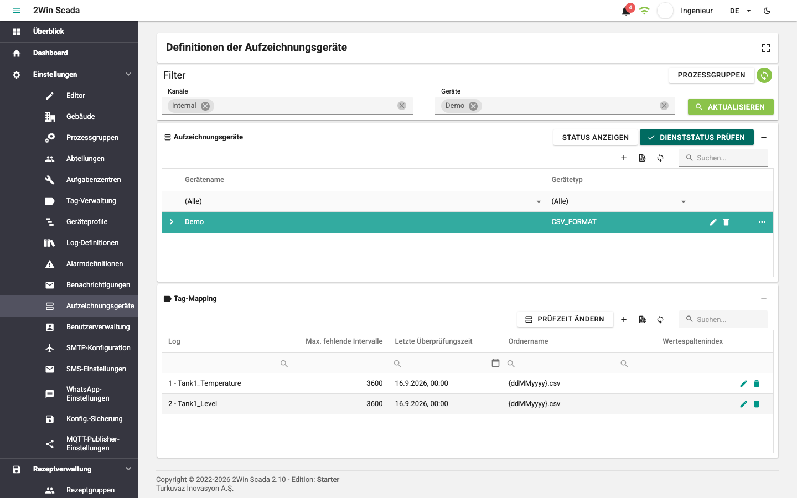Remove the Internal chip from Kanäle
The height and width of the screenshot is (498, 797).
pos(205,106)
